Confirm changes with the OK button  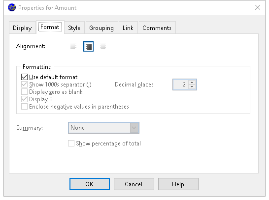(x=90, y=184)
